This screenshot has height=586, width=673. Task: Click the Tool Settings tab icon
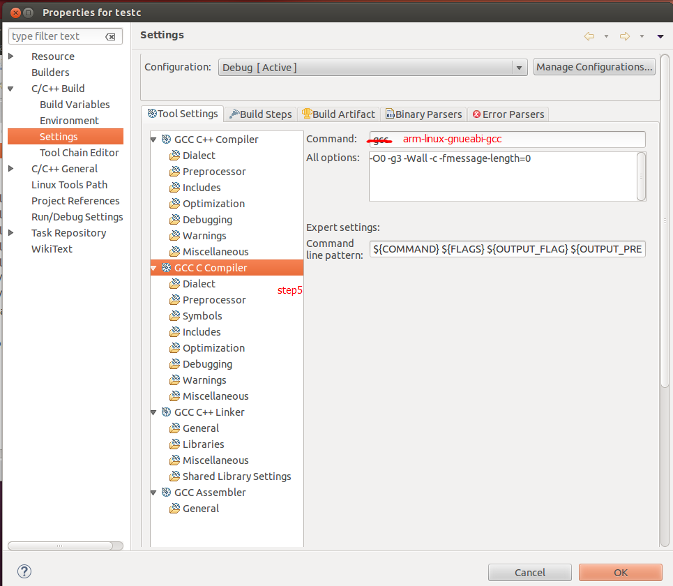coord(152,113)
